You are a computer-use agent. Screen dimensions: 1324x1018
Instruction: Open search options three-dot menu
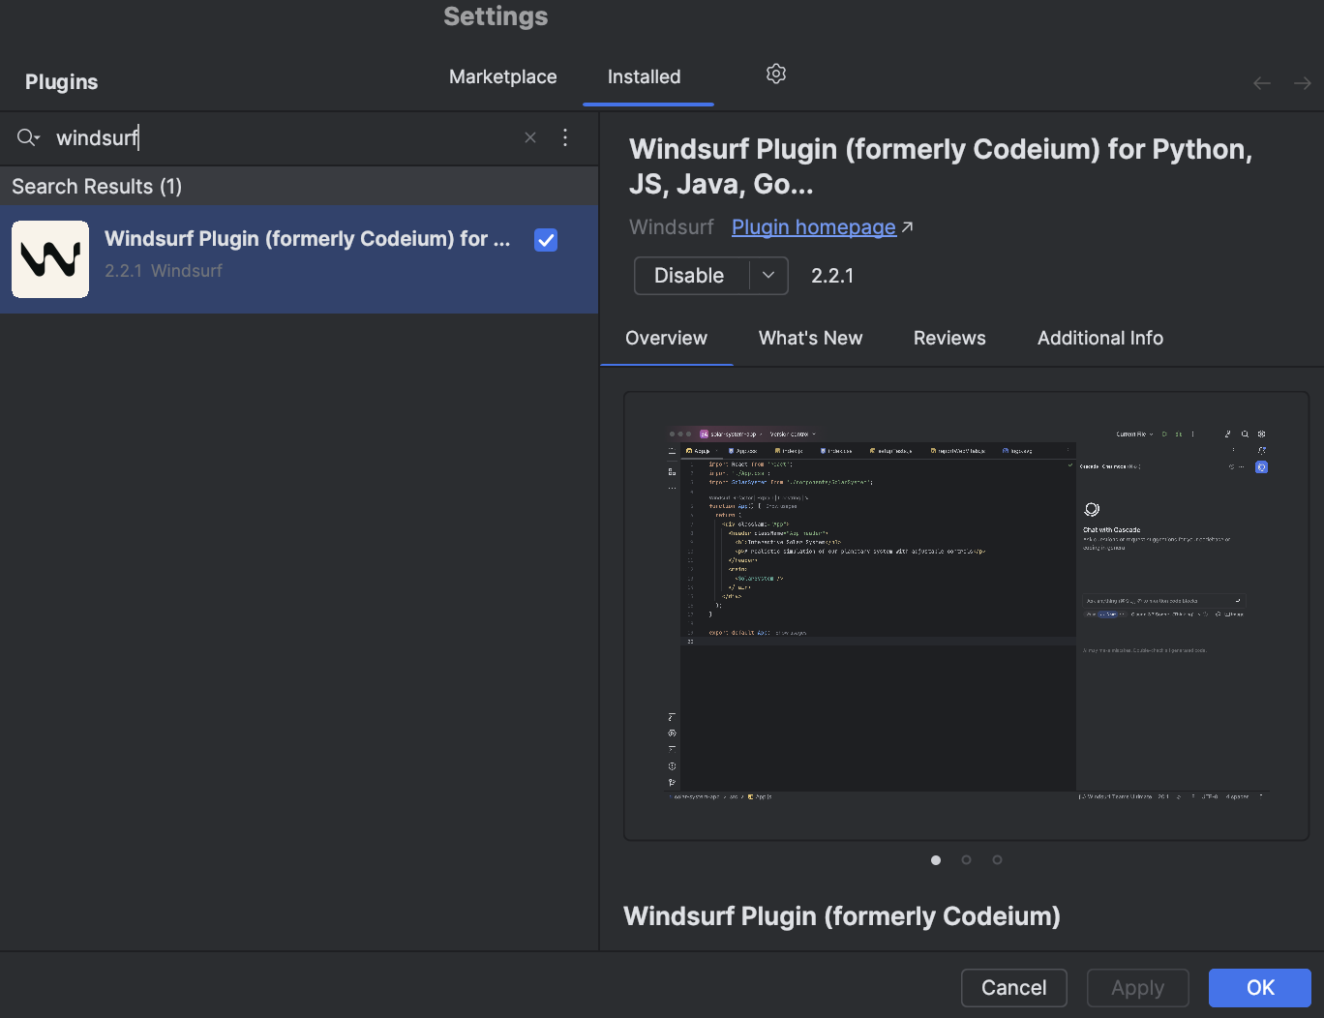[565, 137]
